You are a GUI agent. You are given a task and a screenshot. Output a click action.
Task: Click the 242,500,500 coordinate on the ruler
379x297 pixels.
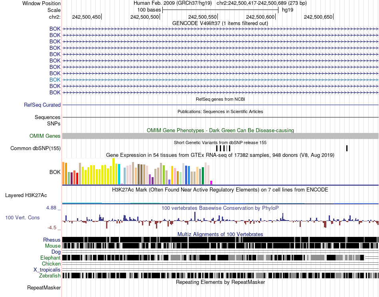point(144,17)
